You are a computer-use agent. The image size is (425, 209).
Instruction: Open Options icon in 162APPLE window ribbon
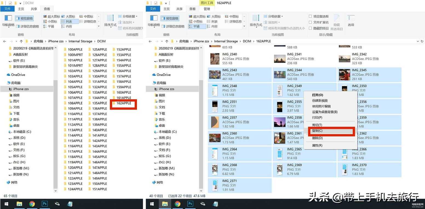(351, 21)
